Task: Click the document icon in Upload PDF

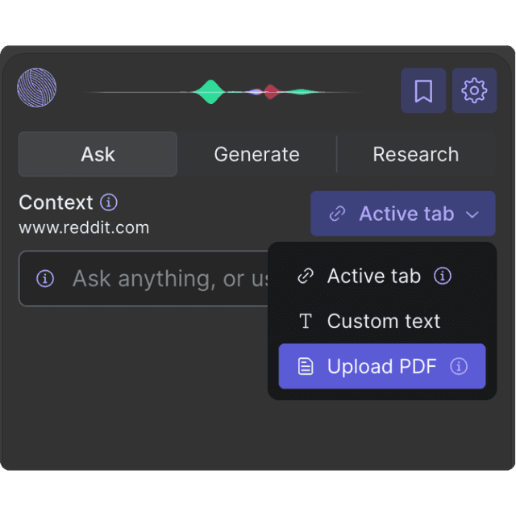Action: point(306,367)
